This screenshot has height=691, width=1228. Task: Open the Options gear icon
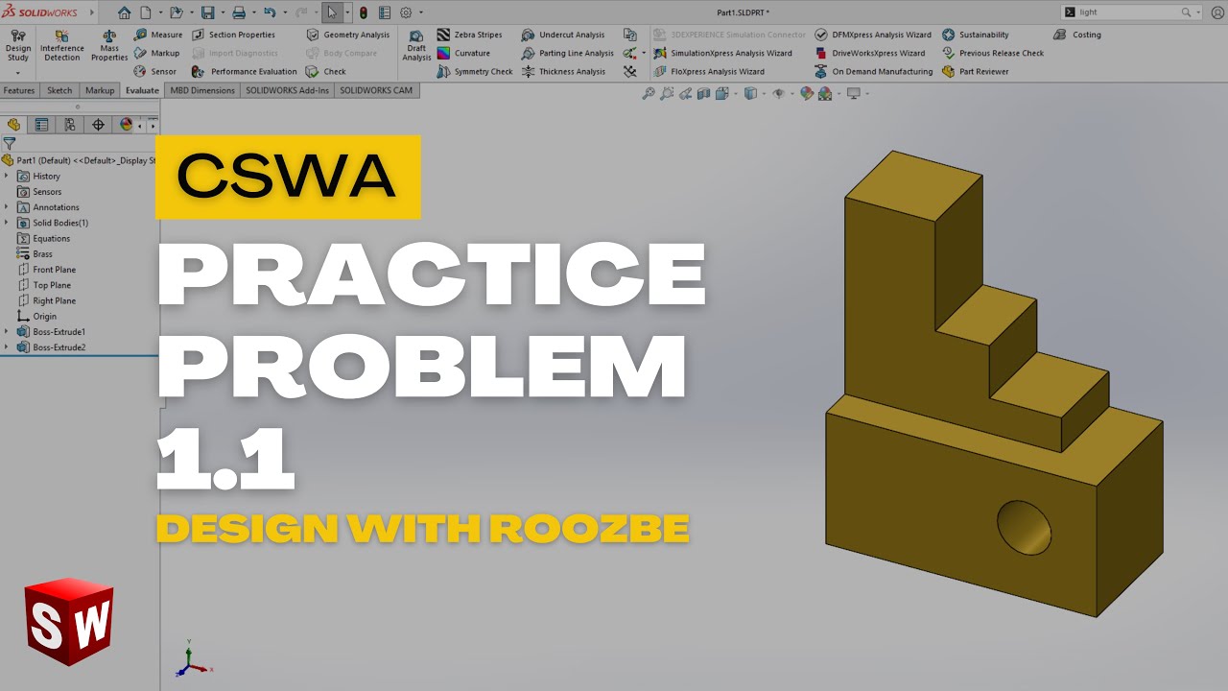tap(406, 12)
